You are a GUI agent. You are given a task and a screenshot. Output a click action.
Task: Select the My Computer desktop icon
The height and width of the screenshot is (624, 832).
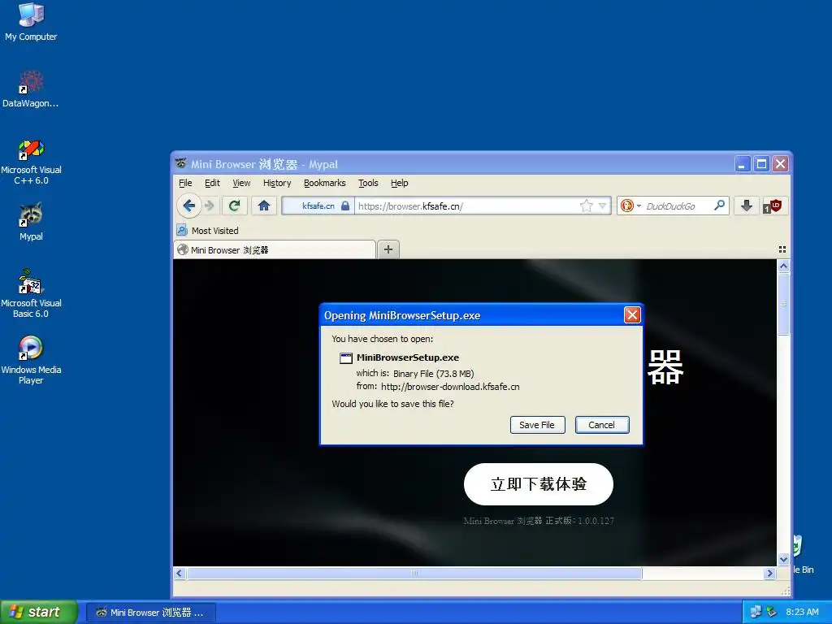point(31,22)
